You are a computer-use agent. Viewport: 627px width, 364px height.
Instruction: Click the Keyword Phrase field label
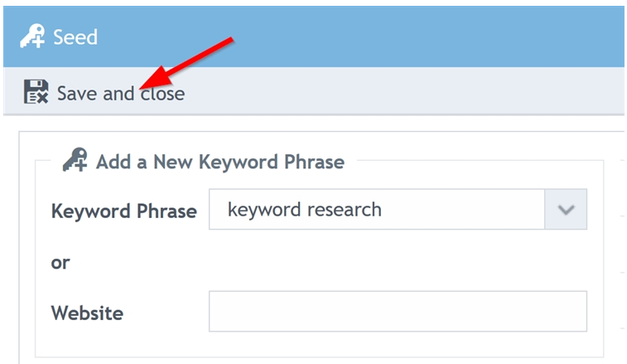click(x=124, y=211)
